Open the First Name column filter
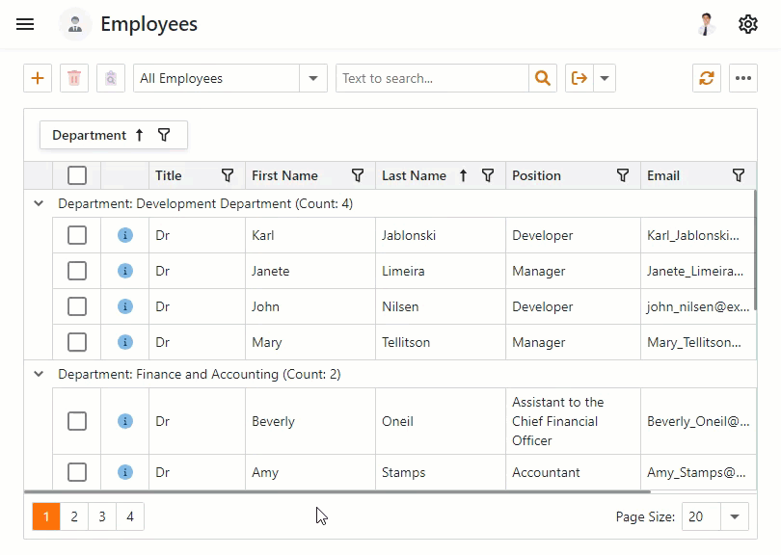The width and height of the screenshot is (781, 555). pyautogui.click(x=357, y=175)
